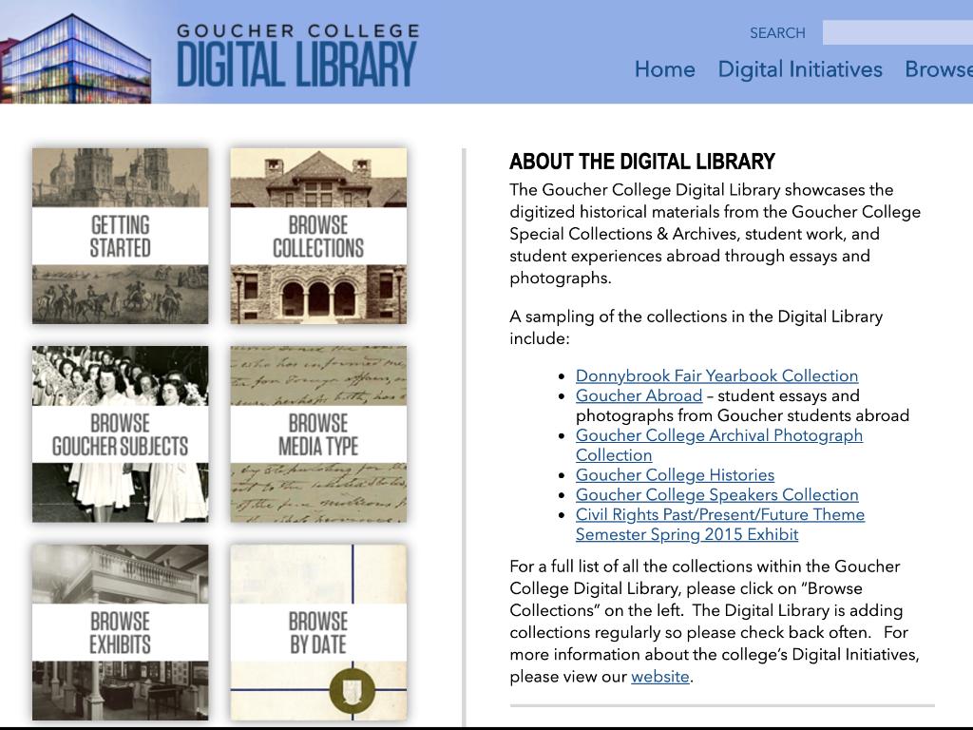Screen dimensions: 973x730
Task: Go to the Home menu item
Action: pyautogui.click(x=664, y=69)
